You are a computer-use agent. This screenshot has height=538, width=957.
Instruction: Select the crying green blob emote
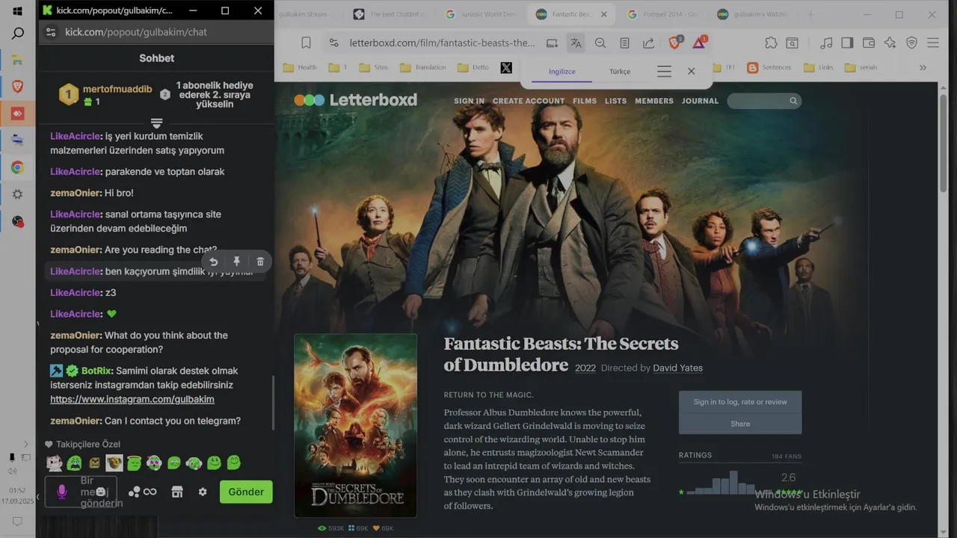tap(74, 463)
